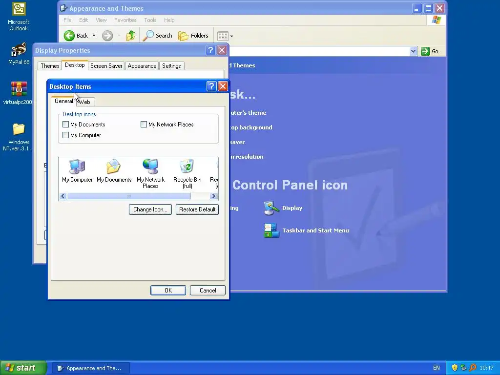
Task: Open the Edit menu
Action: click(x=83, y=20)
